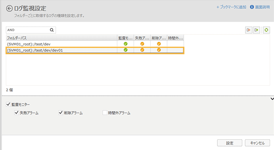The image size is (274, 150).
Task: Click 削除アラーム status icon in dev01 row
Action: tap(159, 50)
